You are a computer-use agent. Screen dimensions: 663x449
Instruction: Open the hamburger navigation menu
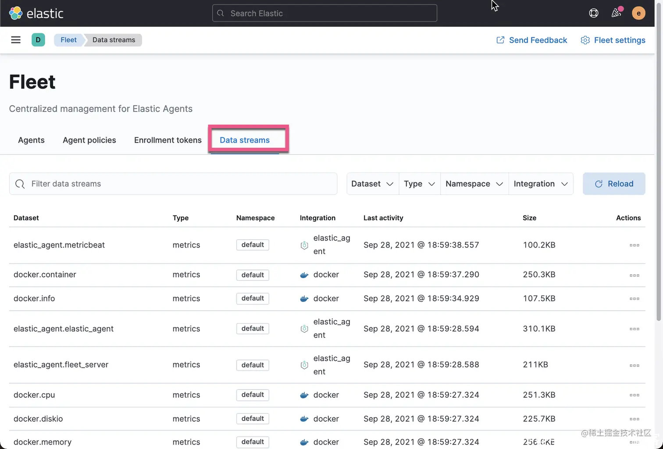pyautogui.click(x=16, y=40)
